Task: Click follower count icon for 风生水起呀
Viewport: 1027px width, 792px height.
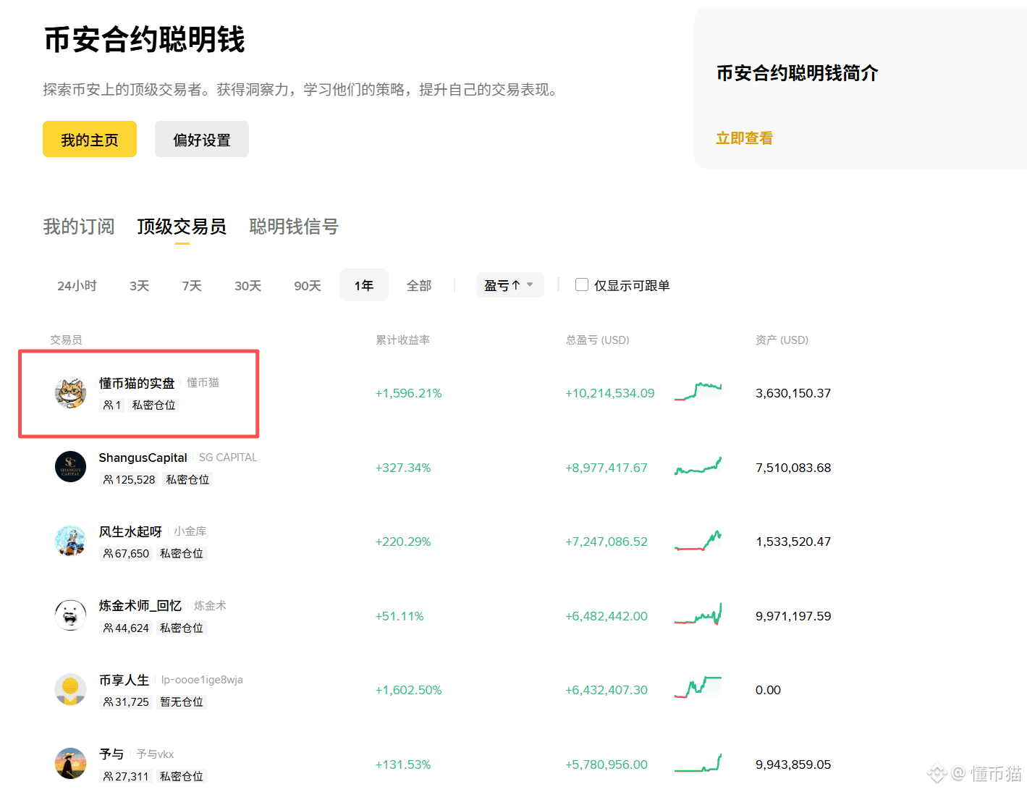Action: [108, 554]
